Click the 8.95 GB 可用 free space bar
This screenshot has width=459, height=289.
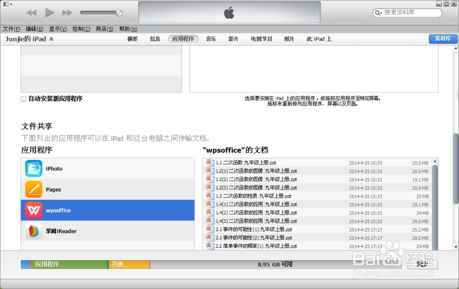pyautogui.click(x=275, y=264)
